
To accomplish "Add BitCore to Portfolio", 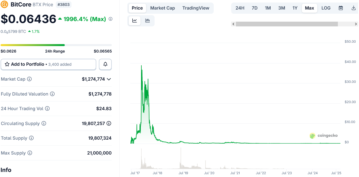I will click(48, 64).
